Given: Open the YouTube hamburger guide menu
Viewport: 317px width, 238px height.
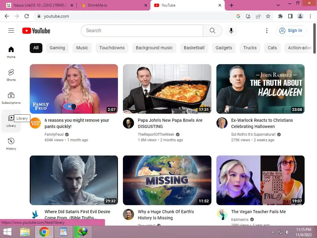Looking at the screenshot, I should 11,31.
